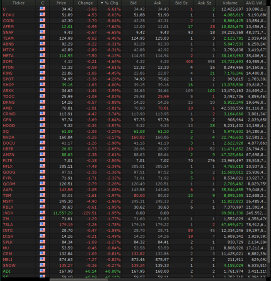Click UBER percent change -2.65%
Screen dimensions: 271x281
pyautogui.click(x=114, y=149)
